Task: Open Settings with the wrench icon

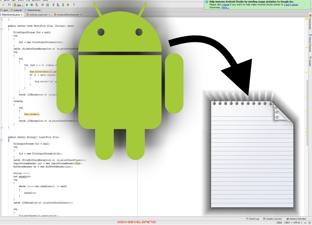Action: 42,5
